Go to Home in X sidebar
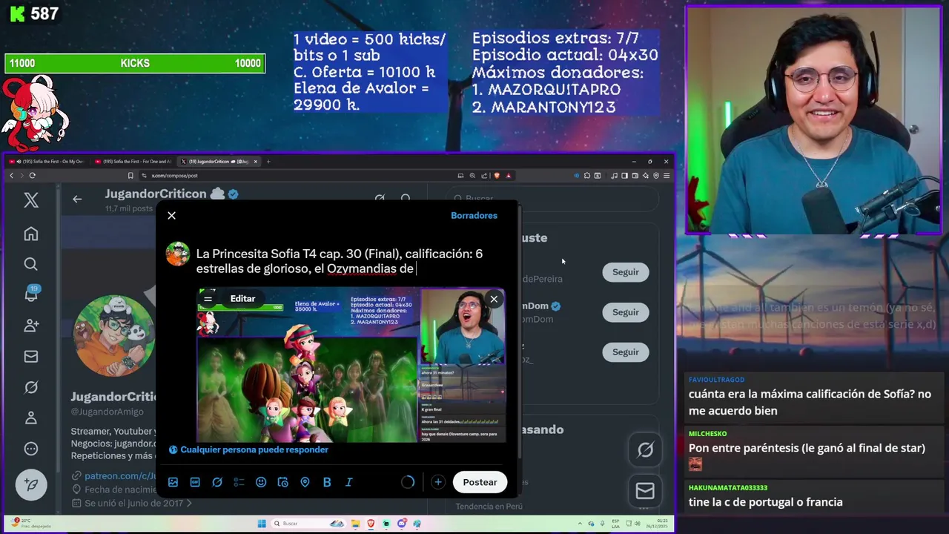Screen dimensions: 949x534 [x=31, y=234]
